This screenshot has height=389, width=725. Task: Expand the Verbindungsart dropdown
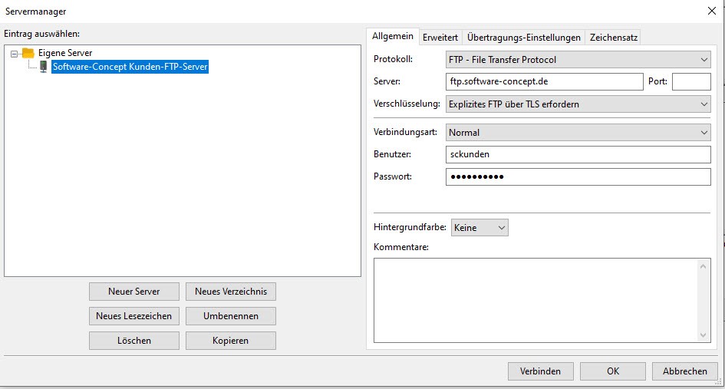(578, 133)
